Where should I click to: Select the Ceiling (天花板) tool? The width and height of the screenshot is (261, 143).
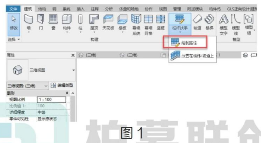[108, 22]
